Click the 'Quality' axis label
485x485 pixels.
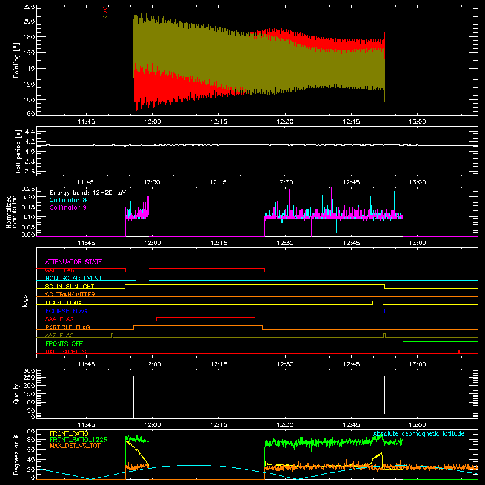pyautogui.click(x=16, y=393)
